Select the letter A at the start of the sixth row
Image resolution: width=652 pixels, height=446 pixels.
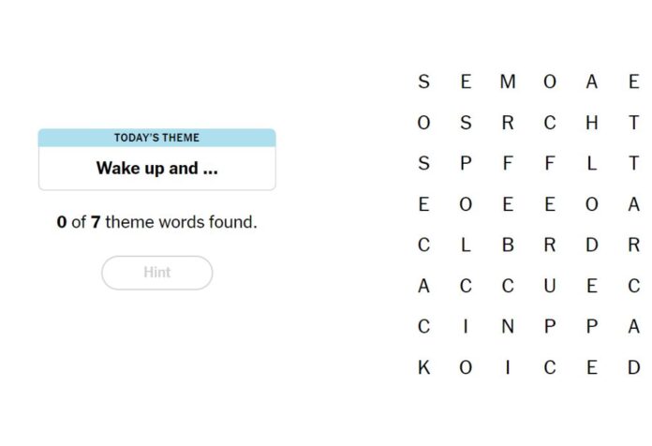point(423,286)
